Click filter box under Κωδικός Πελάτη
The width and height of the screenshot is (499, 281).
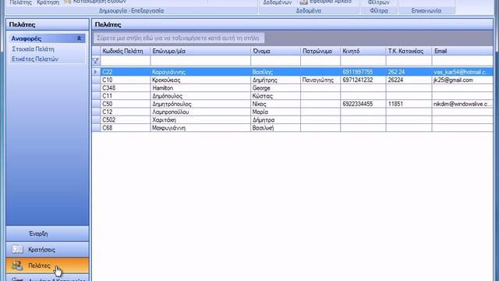pos(125,61)
